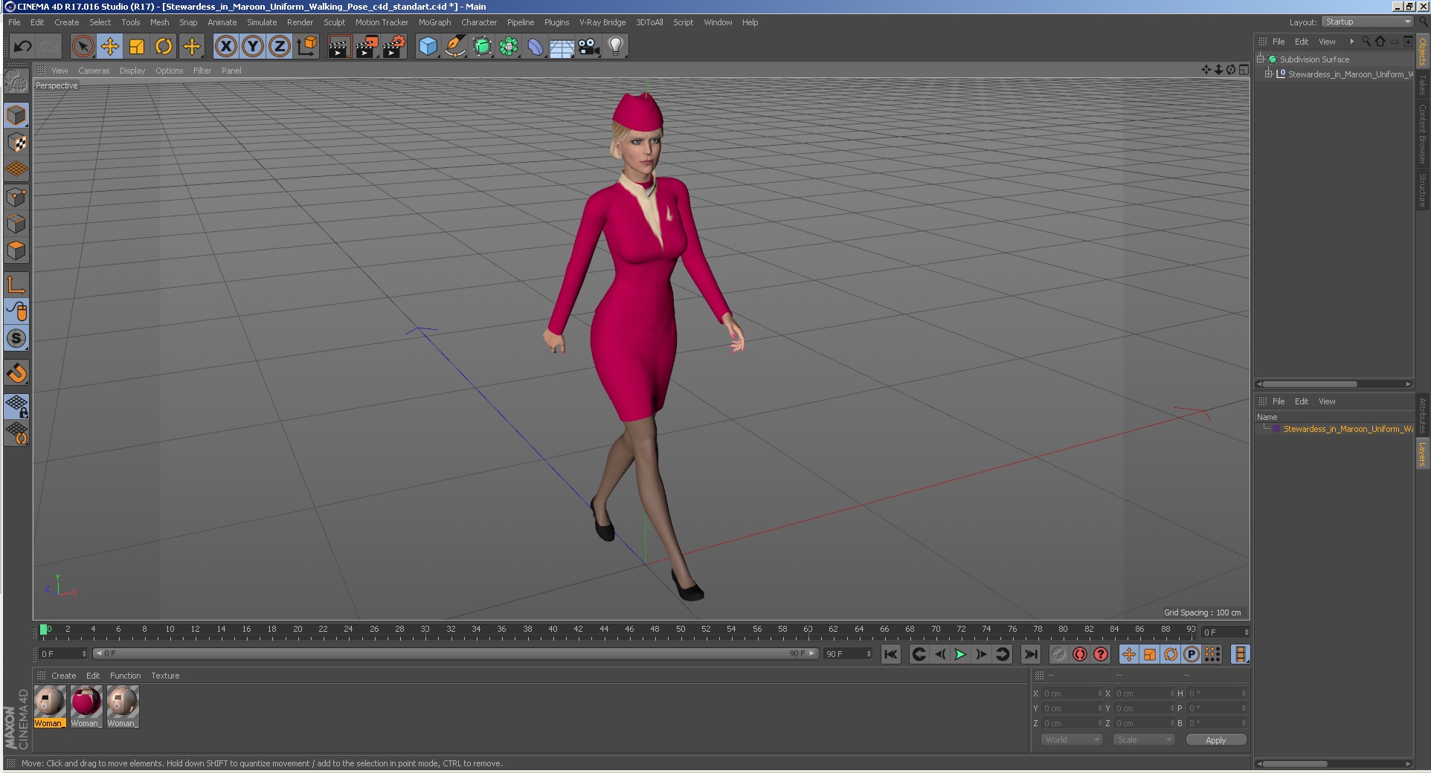Select the Stewardess layer in Layers panel

click(x=1347, y=429)
